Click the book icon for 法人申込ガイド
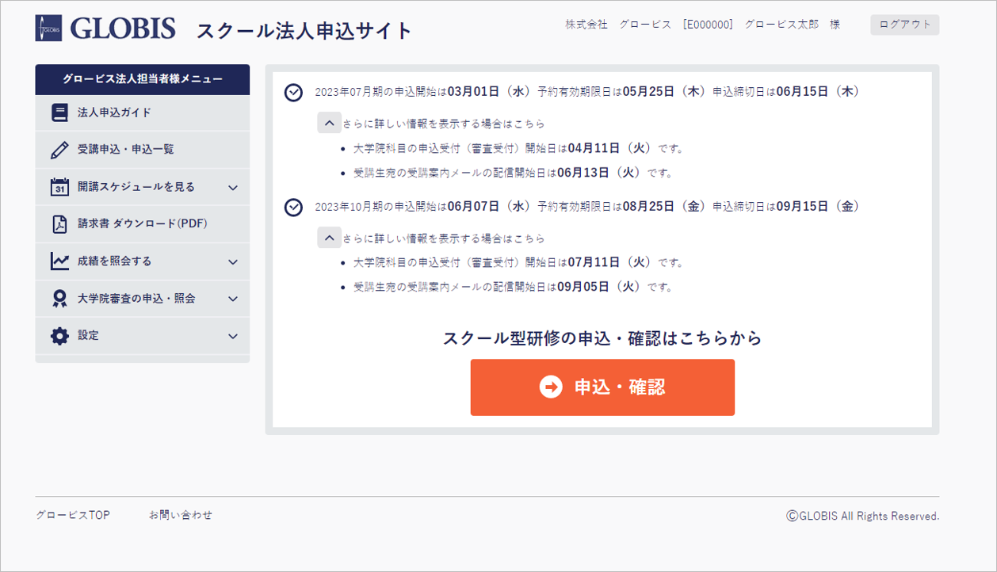The width and height of the screenshot is (997, 572). 59,112
